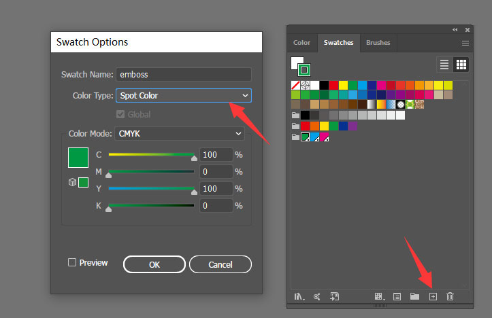This screenshot has height=318, width=492.
Task: Select the brown texture pattern swatch
Action: 419,105
